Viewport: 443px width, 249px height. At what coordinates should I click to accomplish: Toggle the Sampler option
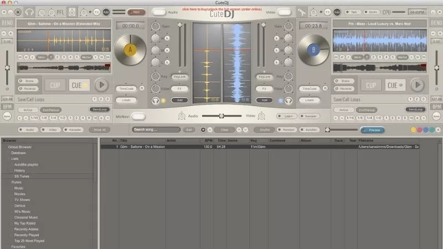(x=309, y=116)
